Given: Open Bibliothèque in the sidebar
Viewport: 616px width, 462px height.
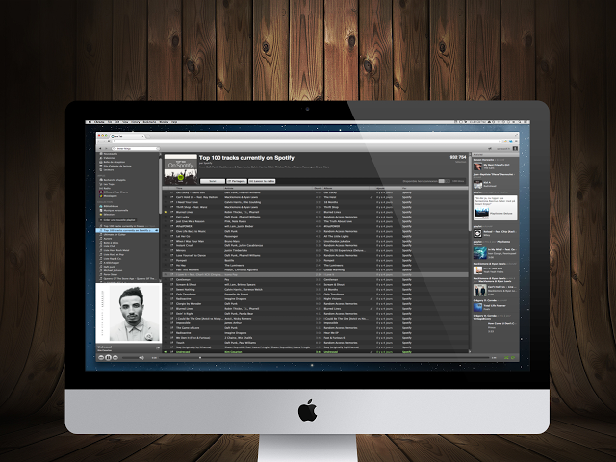Looking at the screenshot, I should [111, 206].
